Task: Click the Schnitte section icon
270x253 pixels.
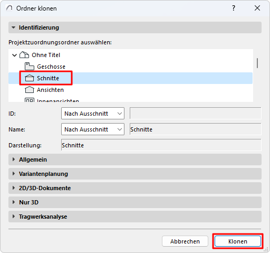Action: click(x=30, y=78)
